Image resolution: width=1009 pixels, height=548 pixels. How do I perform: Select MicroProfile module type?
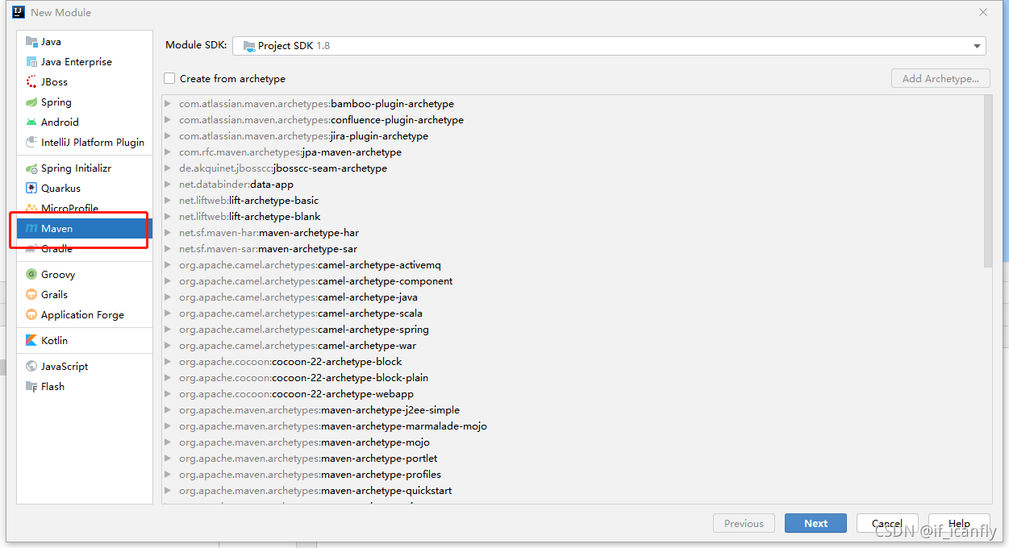tap(85, 209)
